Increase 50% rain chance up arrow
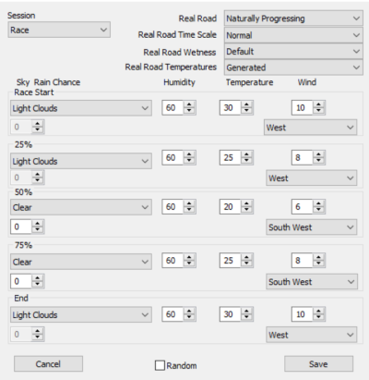369x380 pixels. pos(38,224)
